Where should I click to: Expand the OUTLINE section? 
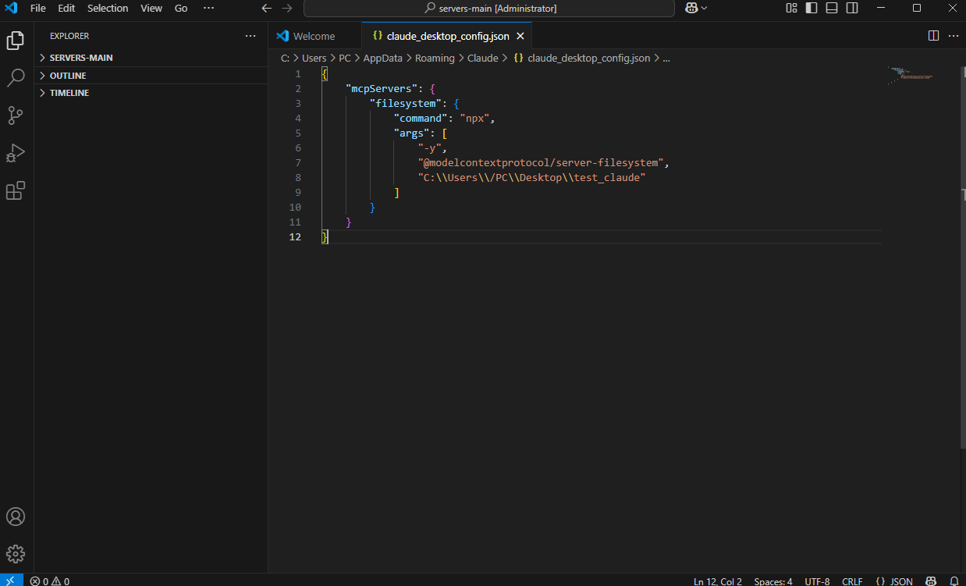68,76
